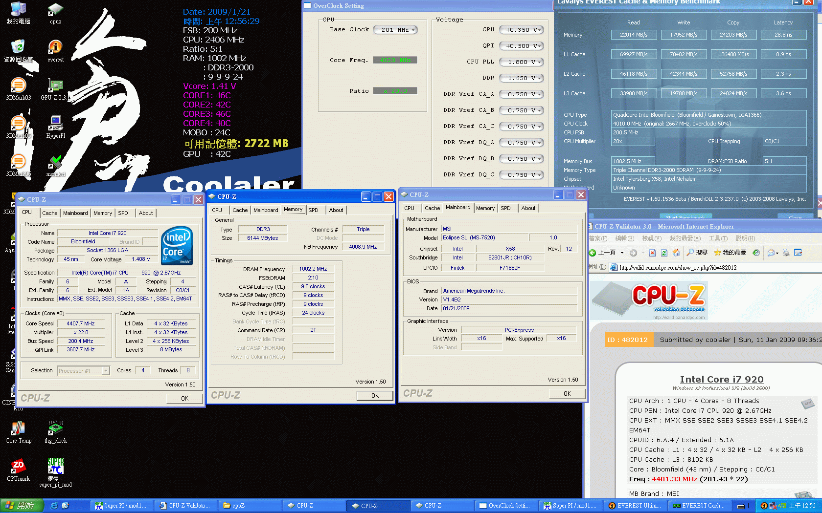Switch to OverClock Setting taskbar button
The height and width of the screenshot is (513, 822).
[505, 506]
